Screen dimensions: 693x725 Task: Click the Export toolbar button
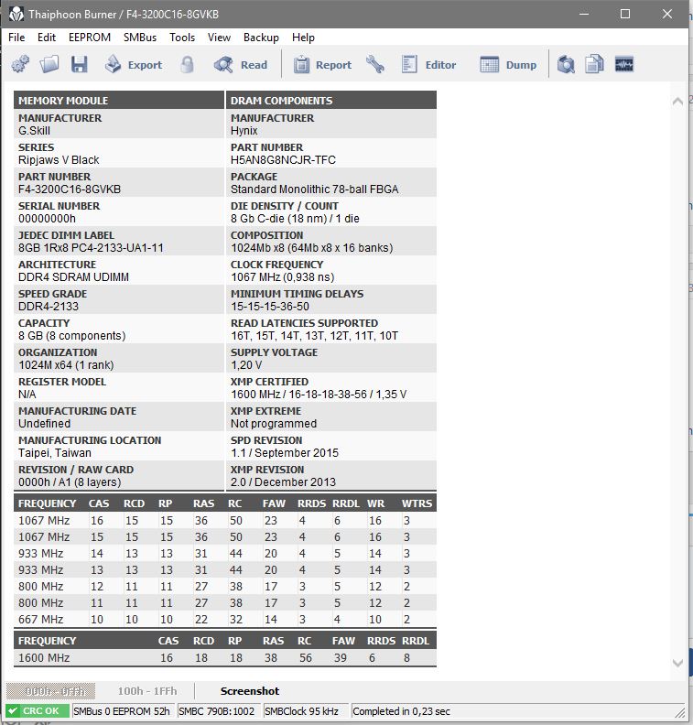(134, 65)
